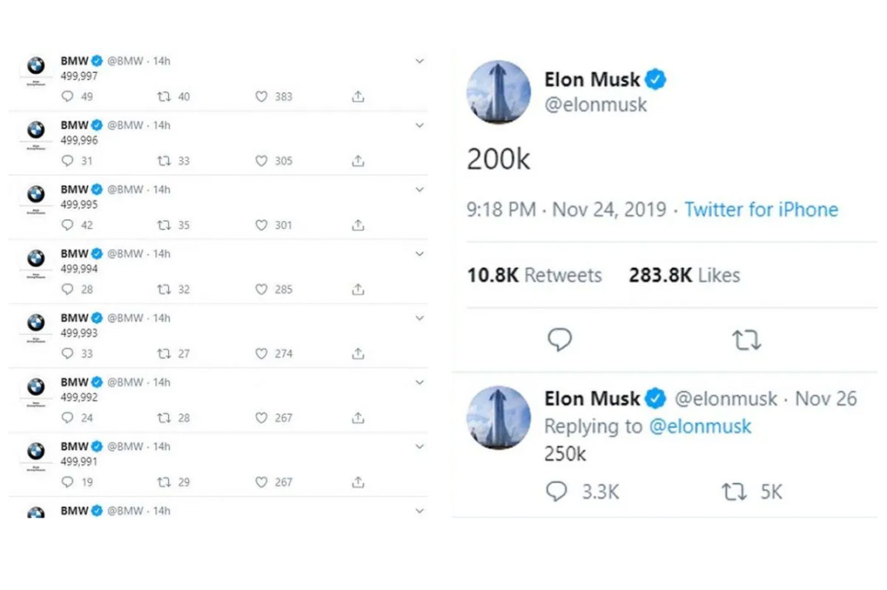View the 10.8K Retweets list
The width and height of the screenshot is (887, 590).
click(x=534, y=275)
